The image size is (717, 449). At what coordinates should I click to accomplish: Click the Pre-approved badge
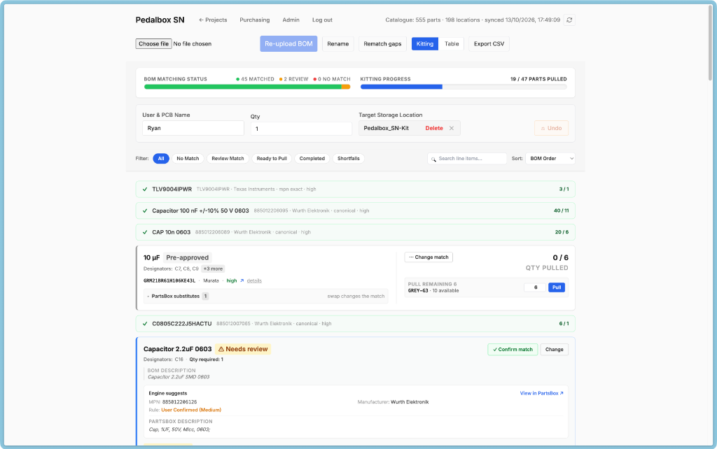pyautogui.click(x=187, y=257)
